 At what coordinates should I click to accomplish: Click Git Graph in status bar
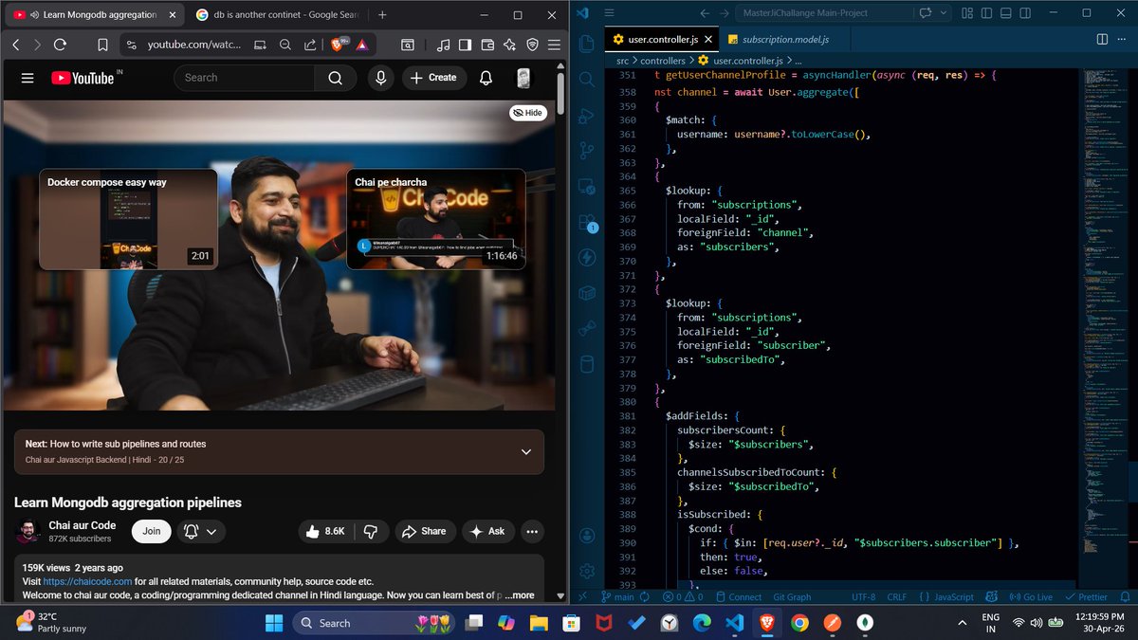tap(792, 597)
